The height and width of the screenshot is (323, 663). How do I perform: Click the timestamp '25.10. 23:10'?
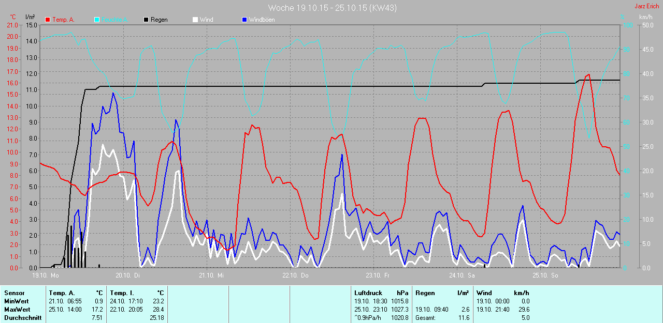(x=371, y=310)
